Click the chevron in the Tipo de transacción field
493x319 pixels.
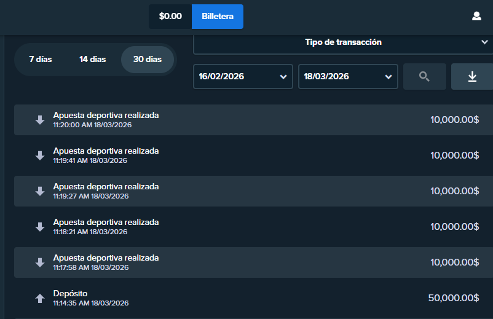(484, 42)
